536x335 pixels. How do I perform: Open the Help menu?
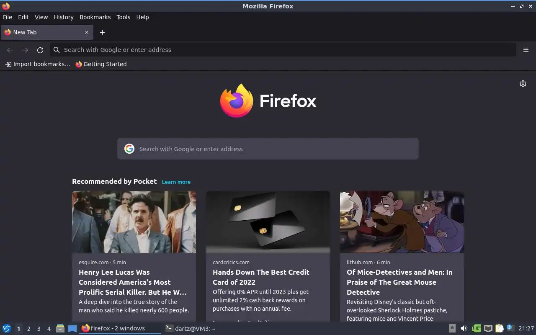click(x=142, y=17)
